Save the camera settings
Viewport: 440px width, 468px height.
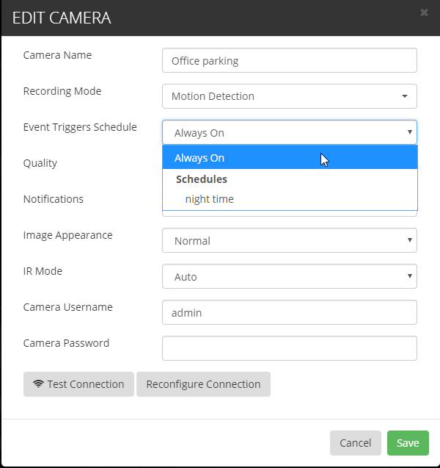click(x=408, y=443)
